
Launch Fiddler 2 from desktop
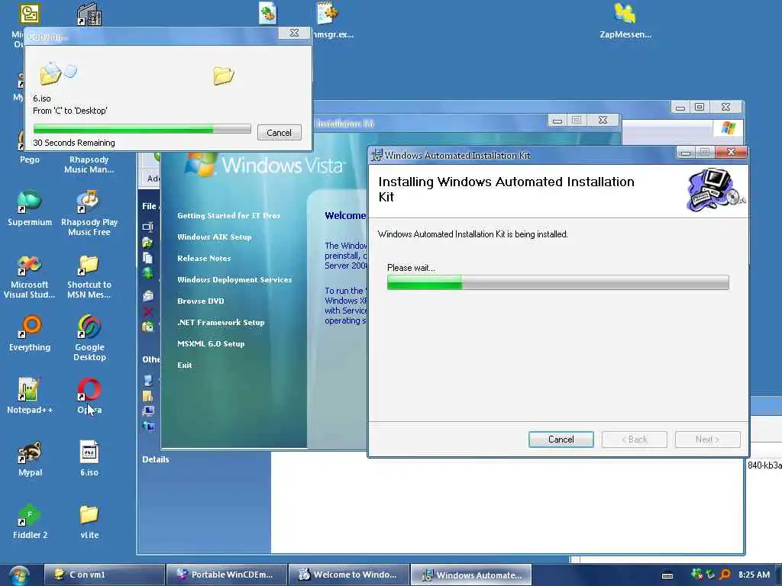30,521
